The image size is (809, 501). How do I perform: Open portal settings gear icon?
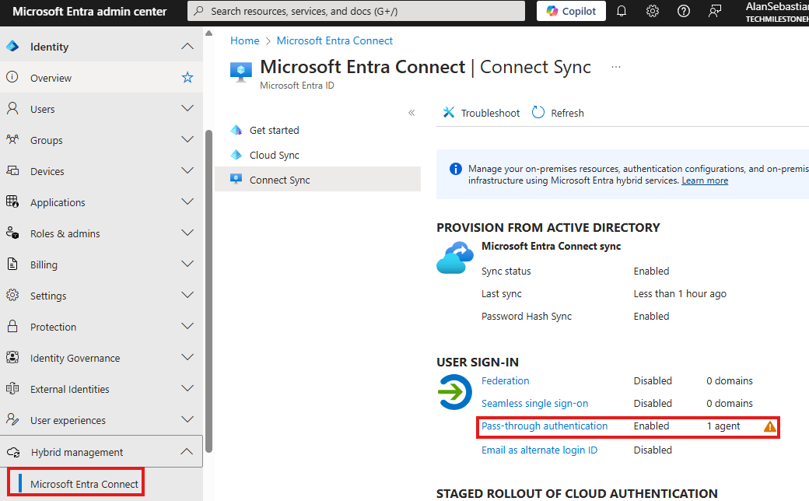point(652,11)
